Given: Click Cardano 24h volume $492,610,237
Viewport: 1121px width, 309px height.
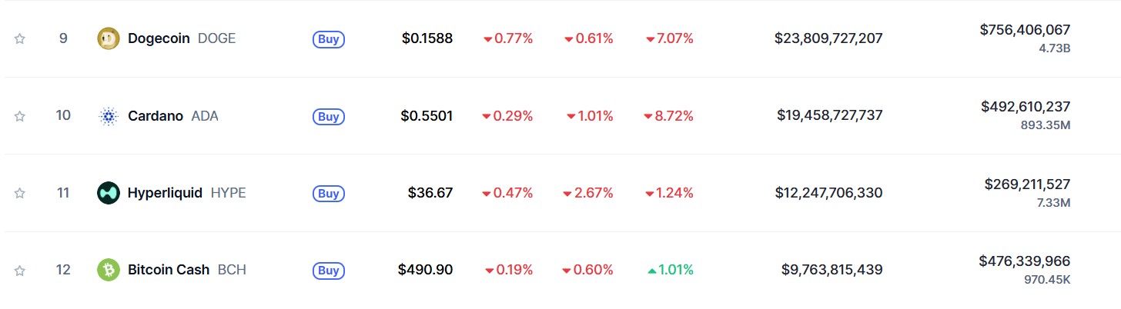Looking at the screenshot, I should click(1026, 107).
